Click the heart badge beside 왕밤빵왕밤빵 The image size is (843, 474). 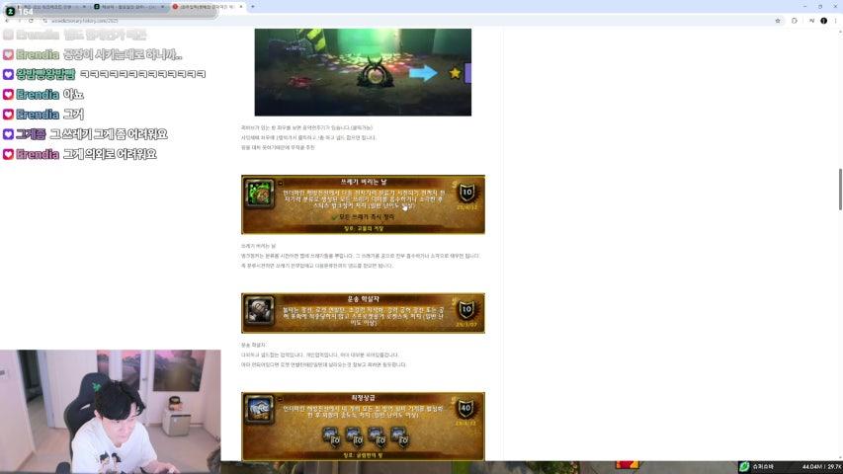click(8, 74)
